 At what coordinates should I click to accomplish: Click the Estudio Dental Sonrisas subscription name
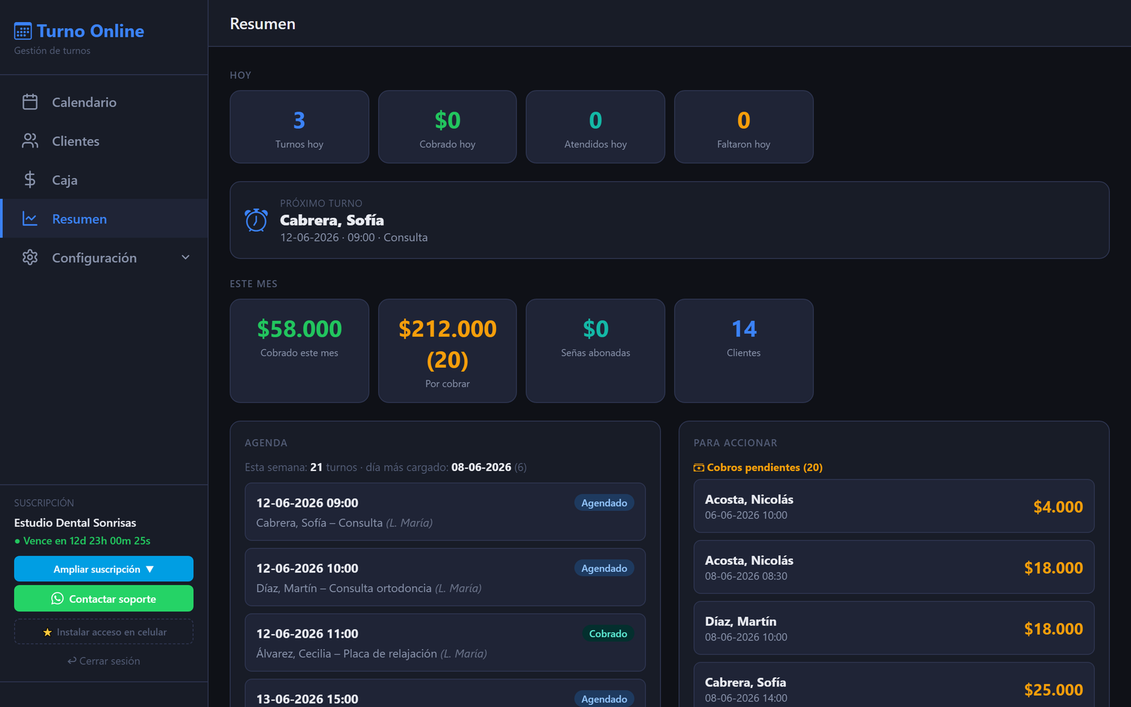point(75,522)
